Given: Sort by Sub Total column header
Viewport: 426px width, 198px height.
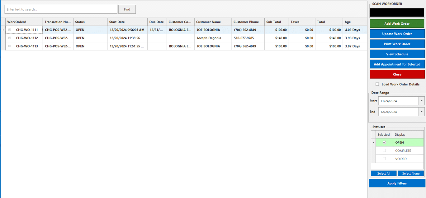Looking at the screenshot, I should click(277, 22).
